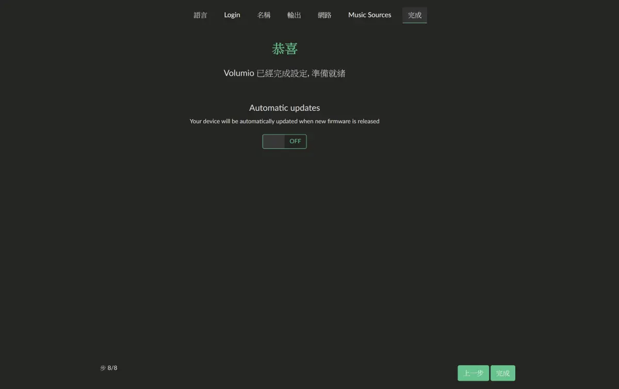Click the Volumio 已經完成設定 message
Image resolution: width=619 pixels, height=389 pixels.
tap(284, 73)
